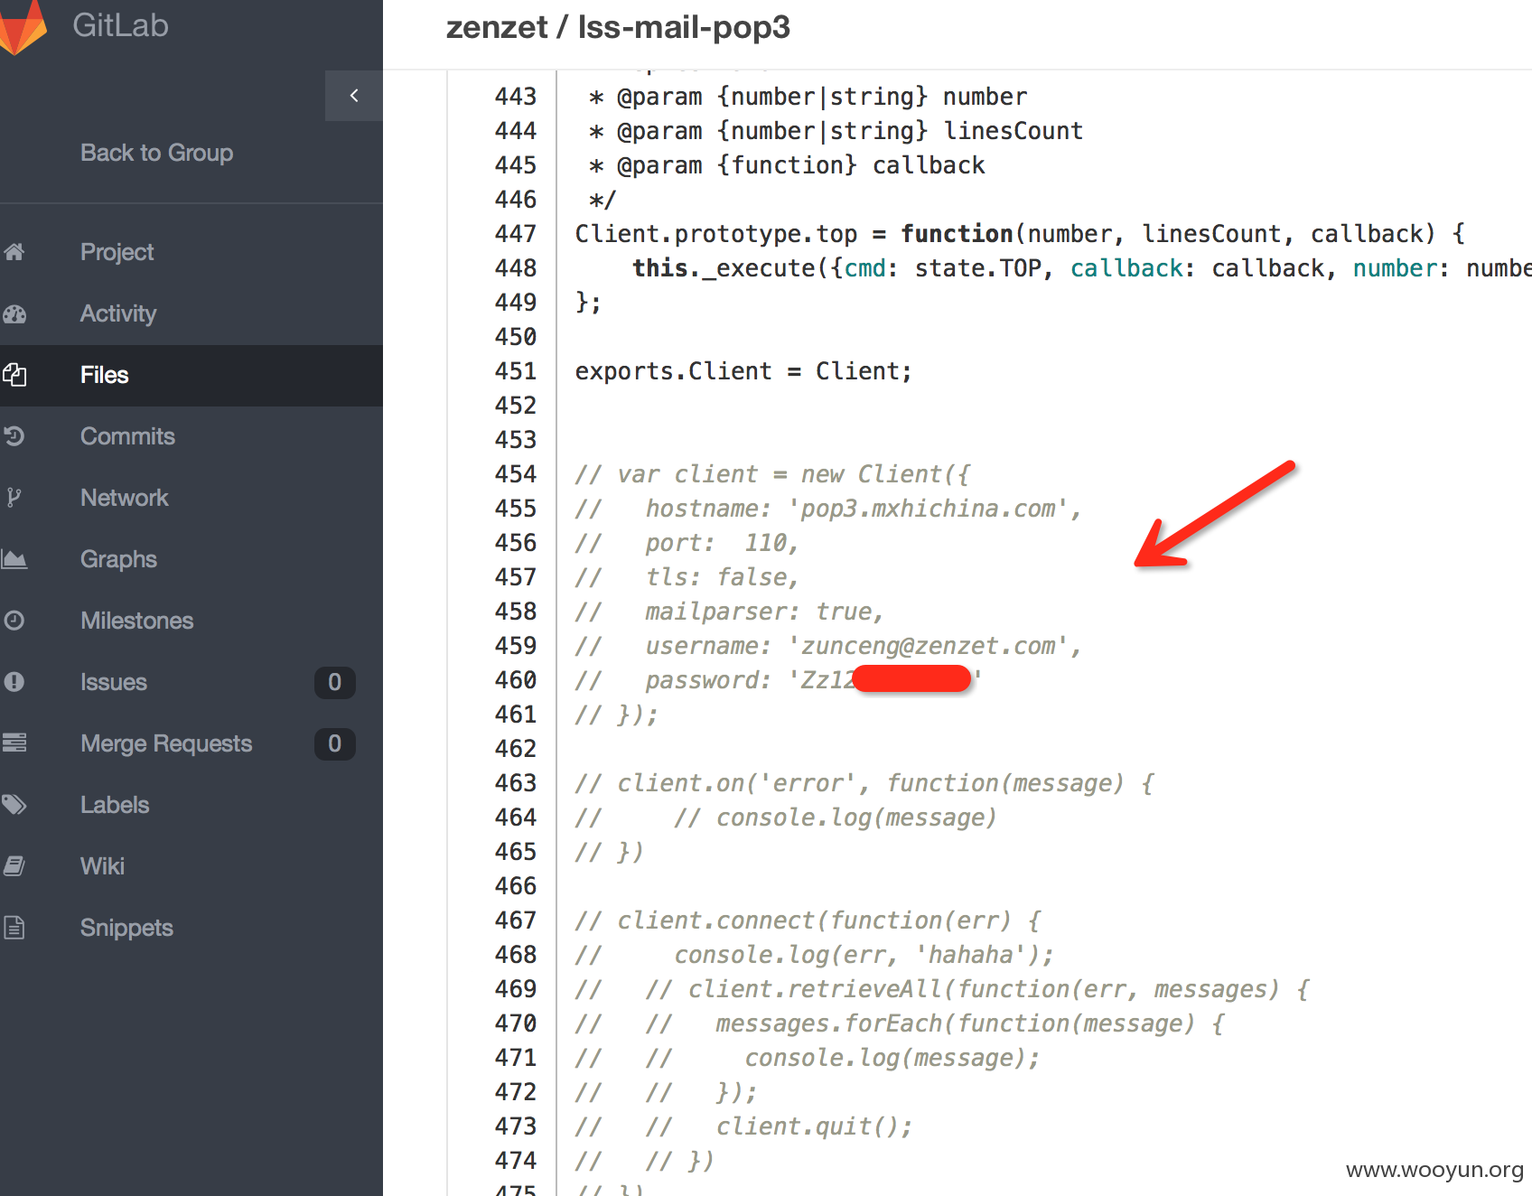Open the Network menu item
This screenshot has height=1196, width=1532.
tap(124, 498)
